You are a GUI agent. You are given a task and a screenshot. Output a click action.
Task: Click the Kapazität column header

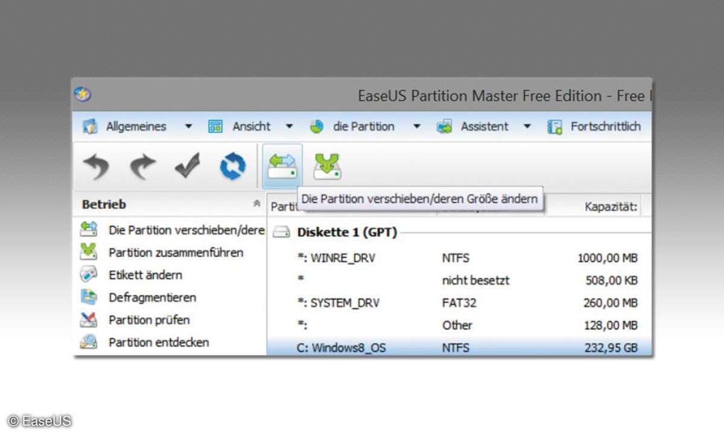click(611, 207)
